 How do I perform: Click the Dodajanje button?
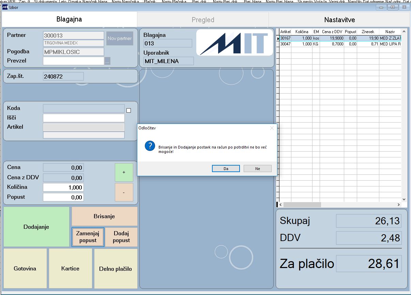36,227
